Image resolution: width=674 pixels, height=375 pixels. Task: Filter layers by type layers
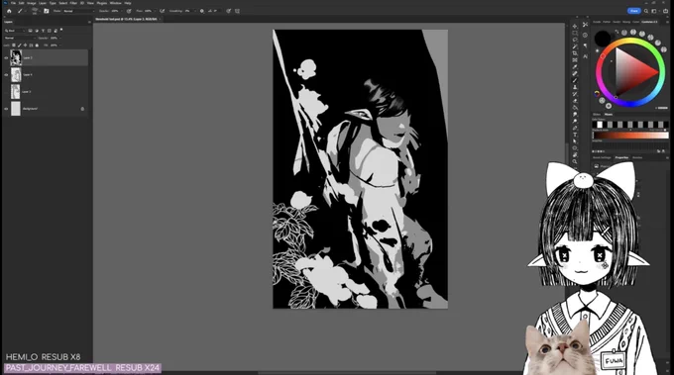(x=43, y=31)
